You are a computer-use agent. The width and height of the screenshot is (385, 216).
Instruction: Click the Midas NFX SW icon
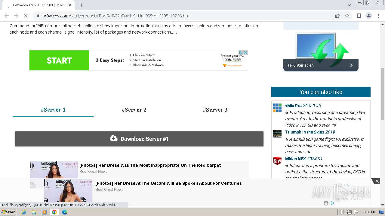(277, 161)
